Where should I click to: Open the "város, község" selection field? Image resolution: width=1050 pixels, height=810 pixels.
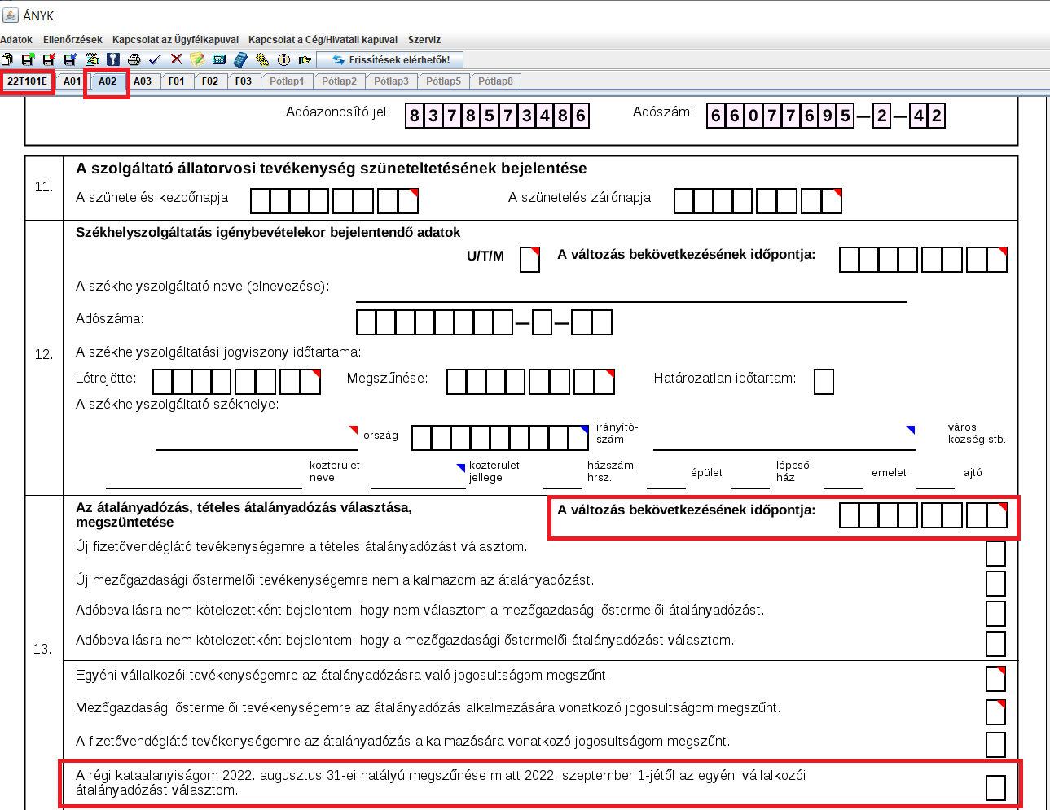[x=784, y=440]
